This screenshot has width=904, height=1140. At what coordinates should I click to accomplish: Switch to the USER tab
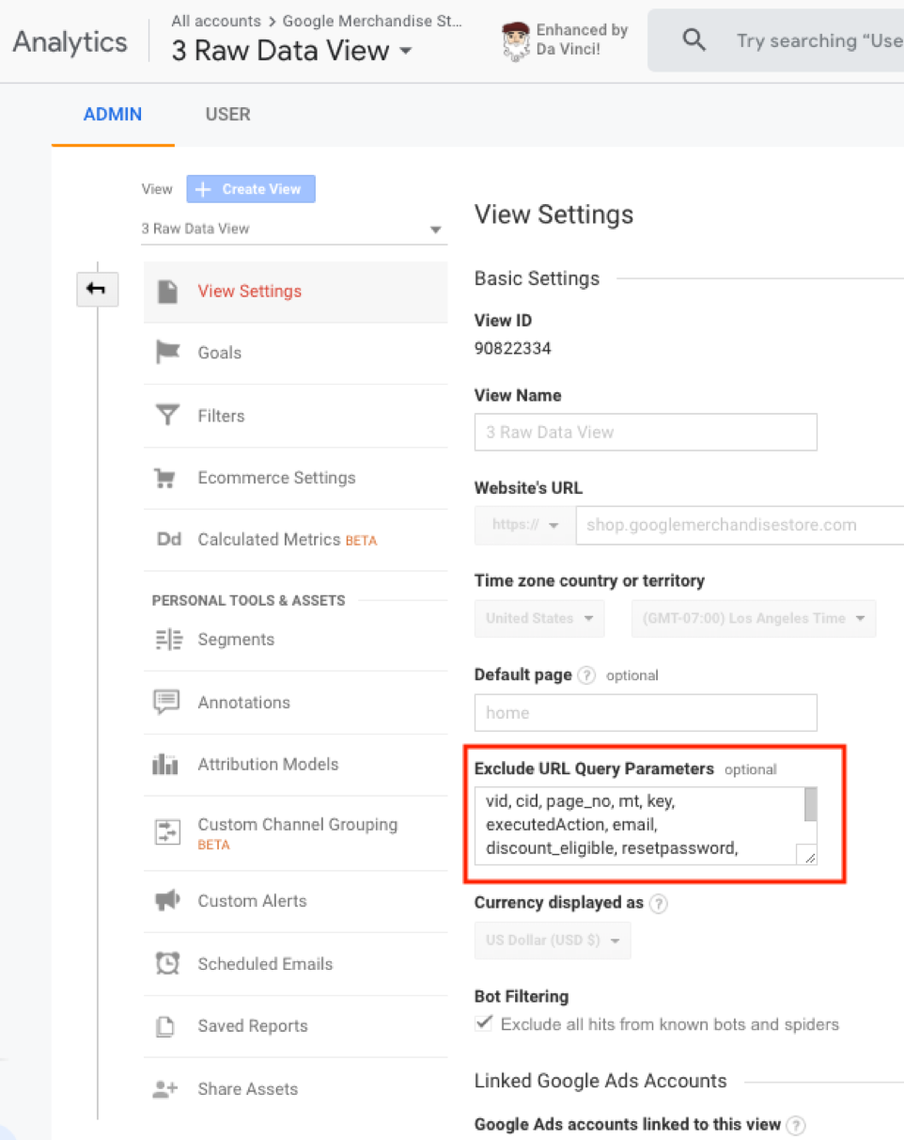[x=226, y=114]
